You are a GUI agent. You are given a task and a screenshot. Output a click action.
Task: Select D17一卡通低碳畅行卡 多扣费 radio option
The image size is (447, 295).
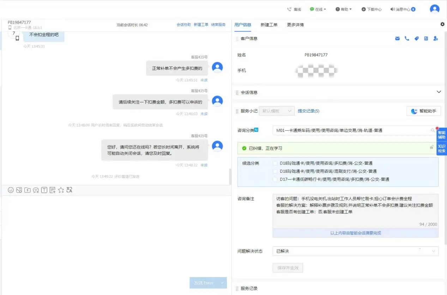tap(275, 179)
